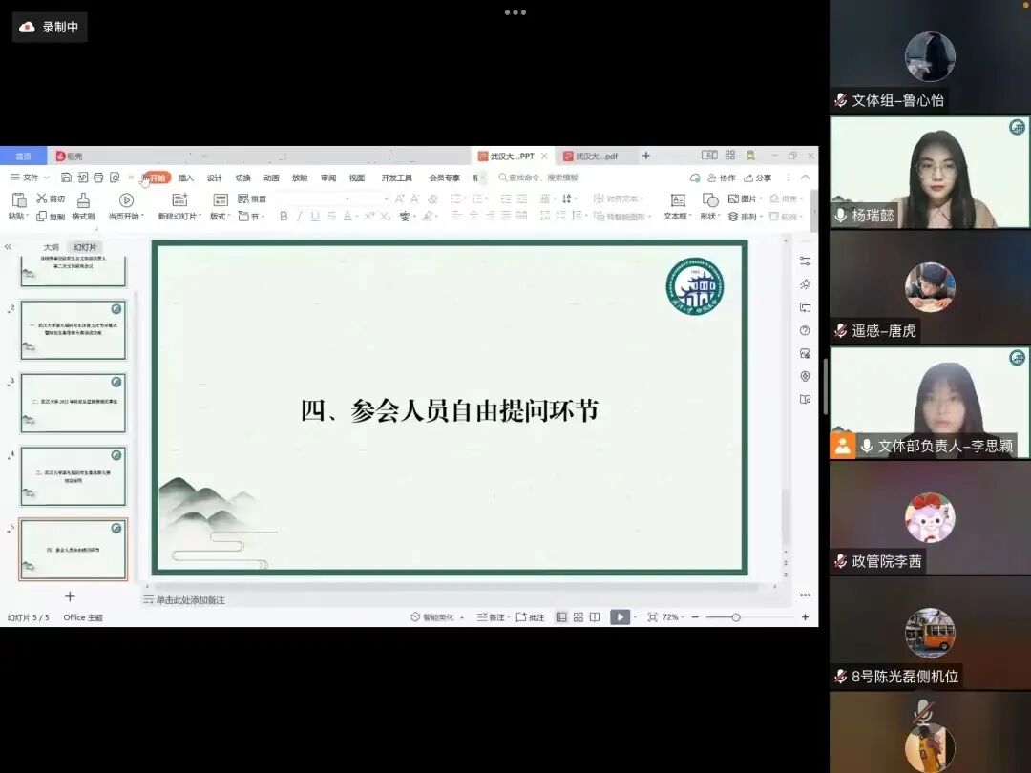1031x773 pixels.
Task: Select slide 3 thumbnail
Action: click(73, 403)
